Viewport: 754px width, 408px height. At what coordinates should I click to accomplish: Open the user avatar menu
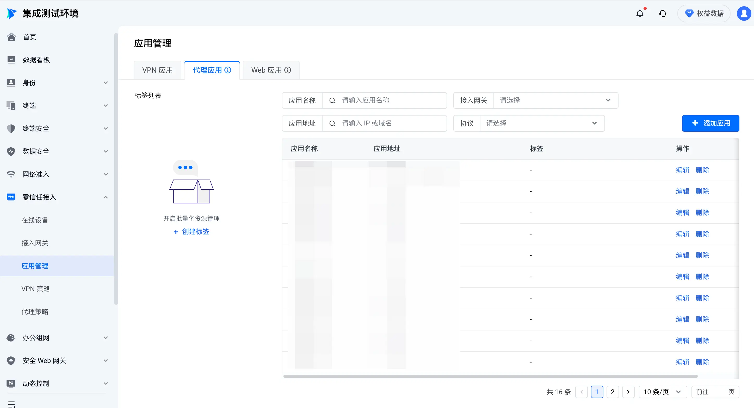click(x=744, y=14)
